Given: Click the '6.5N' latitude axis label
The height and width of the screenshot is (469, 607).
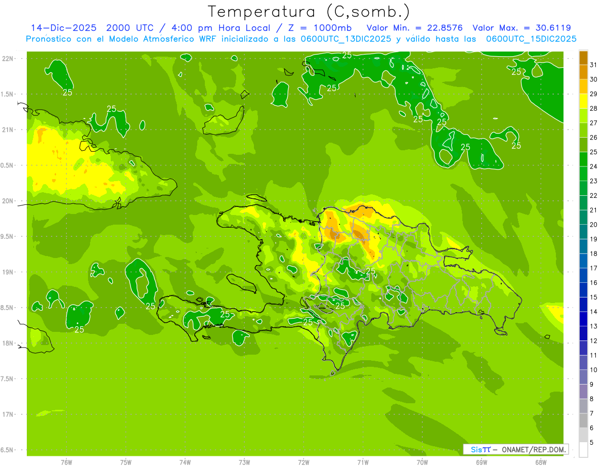Looking at the screenshot, I should 8,450.
